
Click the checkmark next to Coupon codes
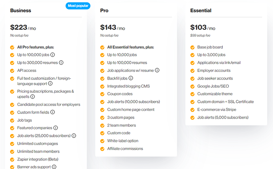[102, 94]
